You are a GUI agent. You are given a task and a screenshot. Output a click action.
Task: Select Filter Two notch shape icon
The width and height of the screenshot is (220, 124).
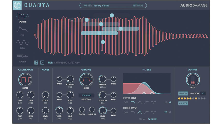click(153, 113)
